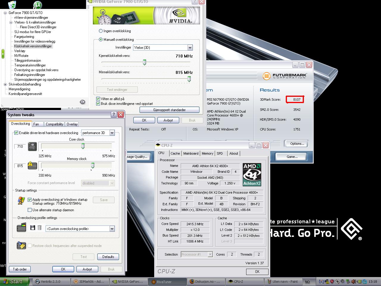Select the Manuell overklokking radio button
This screenshot has width=381, height=286.
(x=101, y=40)
